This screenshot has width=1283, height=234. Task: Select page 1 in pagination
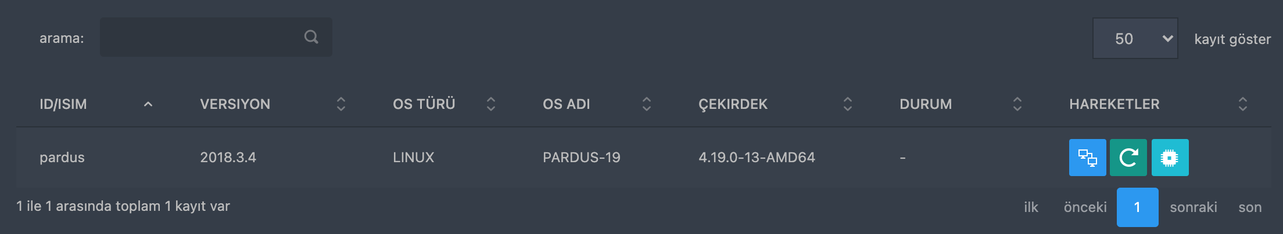1137,207
